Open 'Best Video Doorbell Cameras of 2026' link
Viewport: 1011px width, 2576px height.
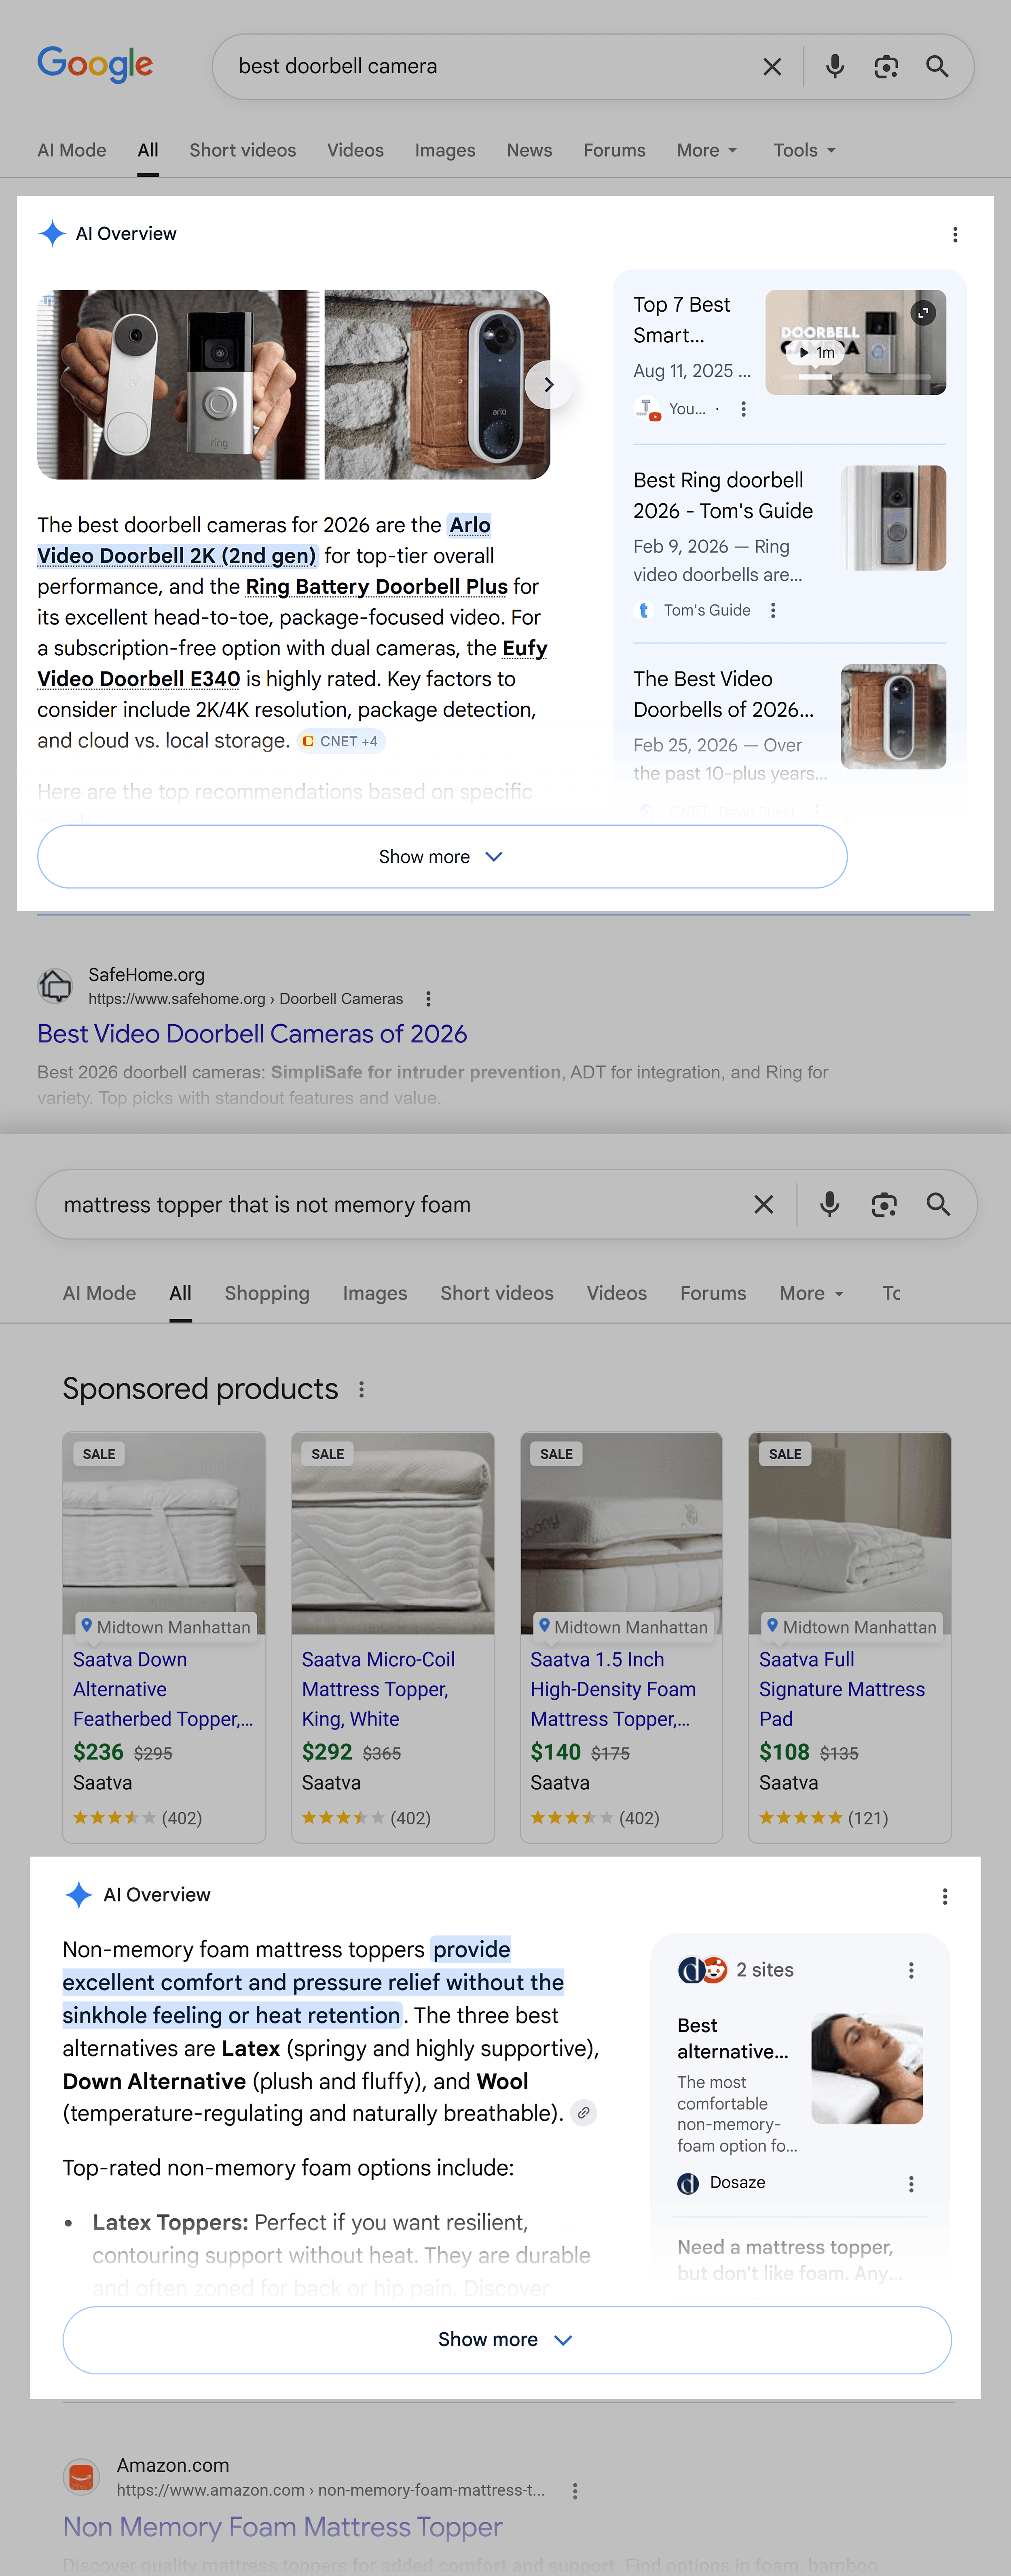point(252,1034)
